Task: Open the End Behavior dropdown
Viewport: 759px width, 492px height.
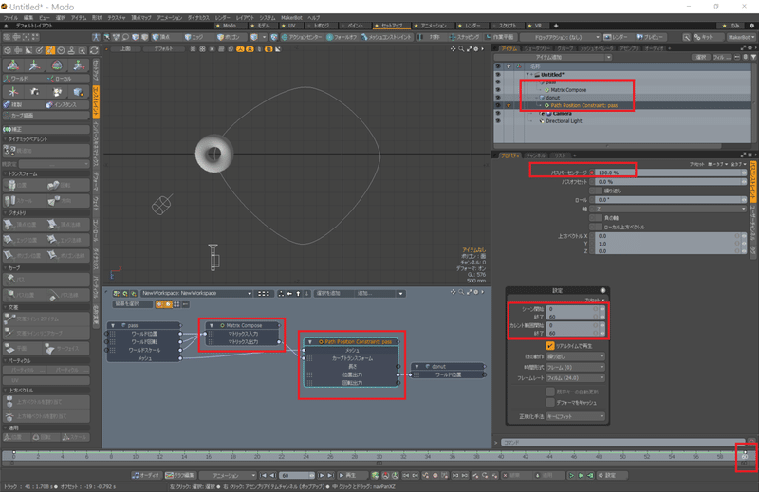Action: tap(576, 356)
